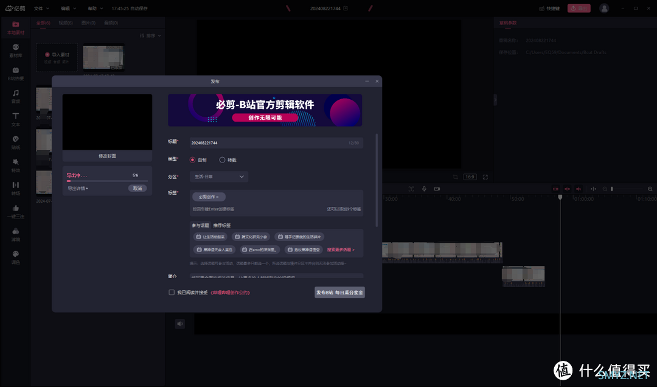Viewport: 657px width, 387px height.
Task: Switch to the 参与话题 tab
Action: (x=200, y=225)
